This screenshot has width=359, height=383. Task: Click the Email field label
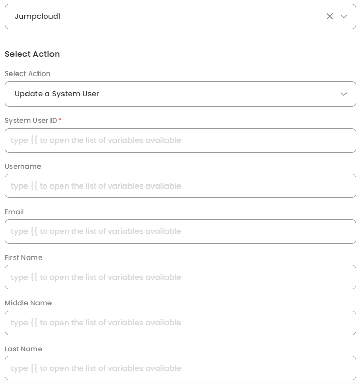pos(14,212)
